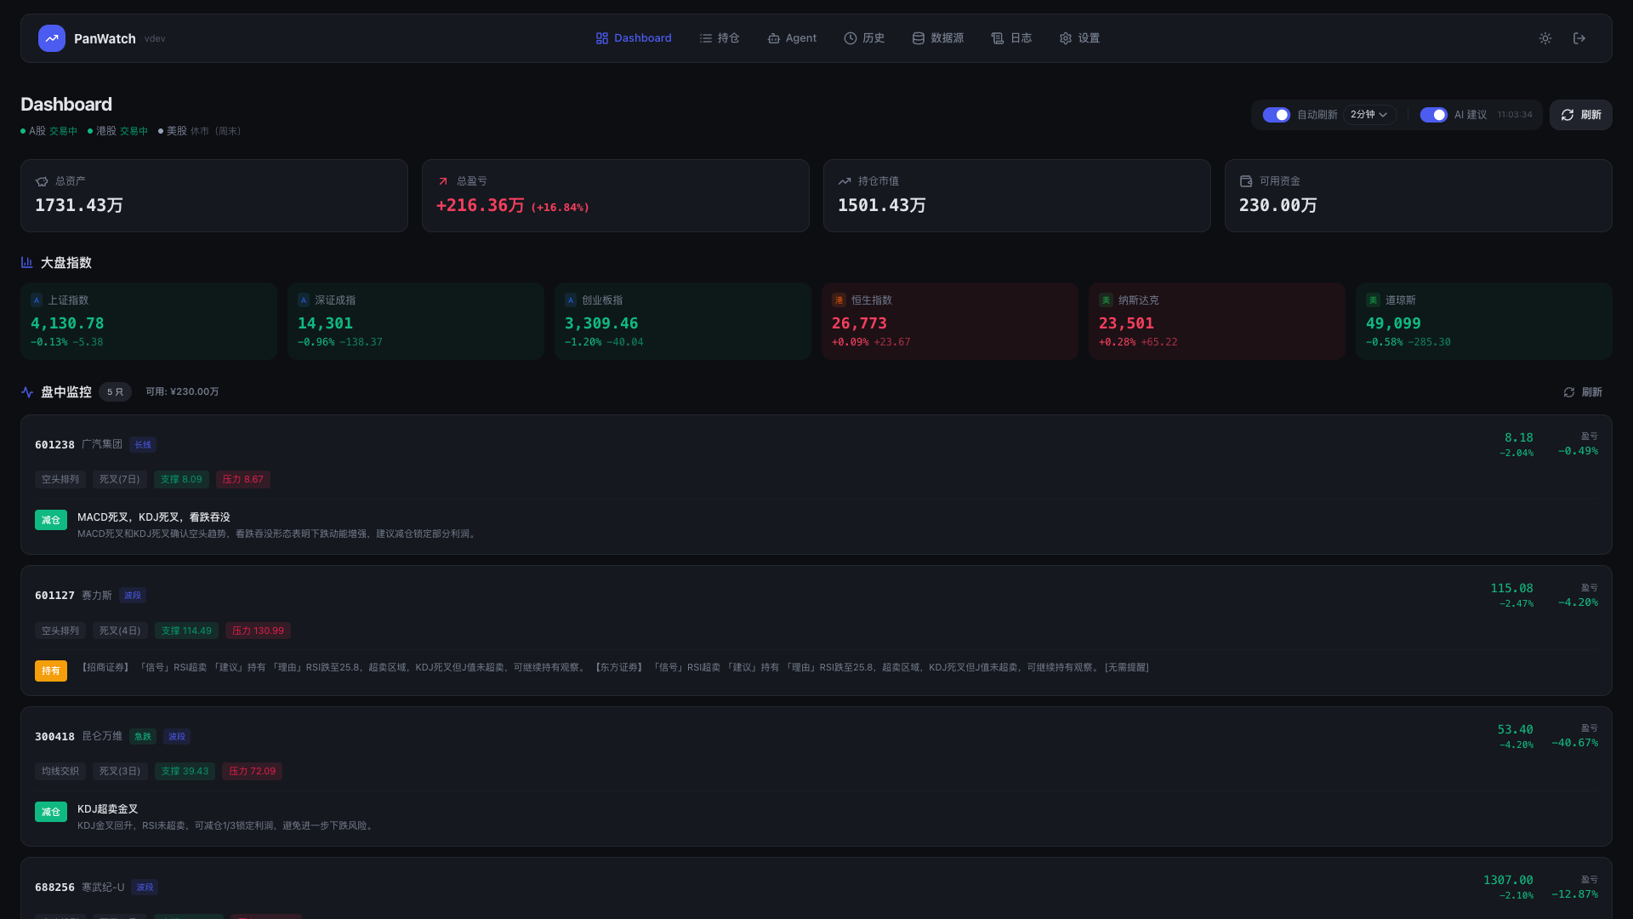Click the logout icon in header
Image resolution: width=1633 pixels, height=919 pixels.
click(1579, 38)
